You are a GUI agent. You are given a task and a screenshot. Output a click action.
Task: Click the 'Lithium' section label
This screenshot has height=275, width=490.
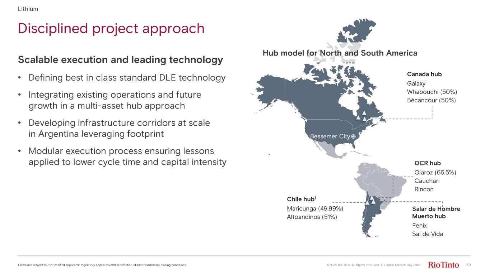point(28,9)
